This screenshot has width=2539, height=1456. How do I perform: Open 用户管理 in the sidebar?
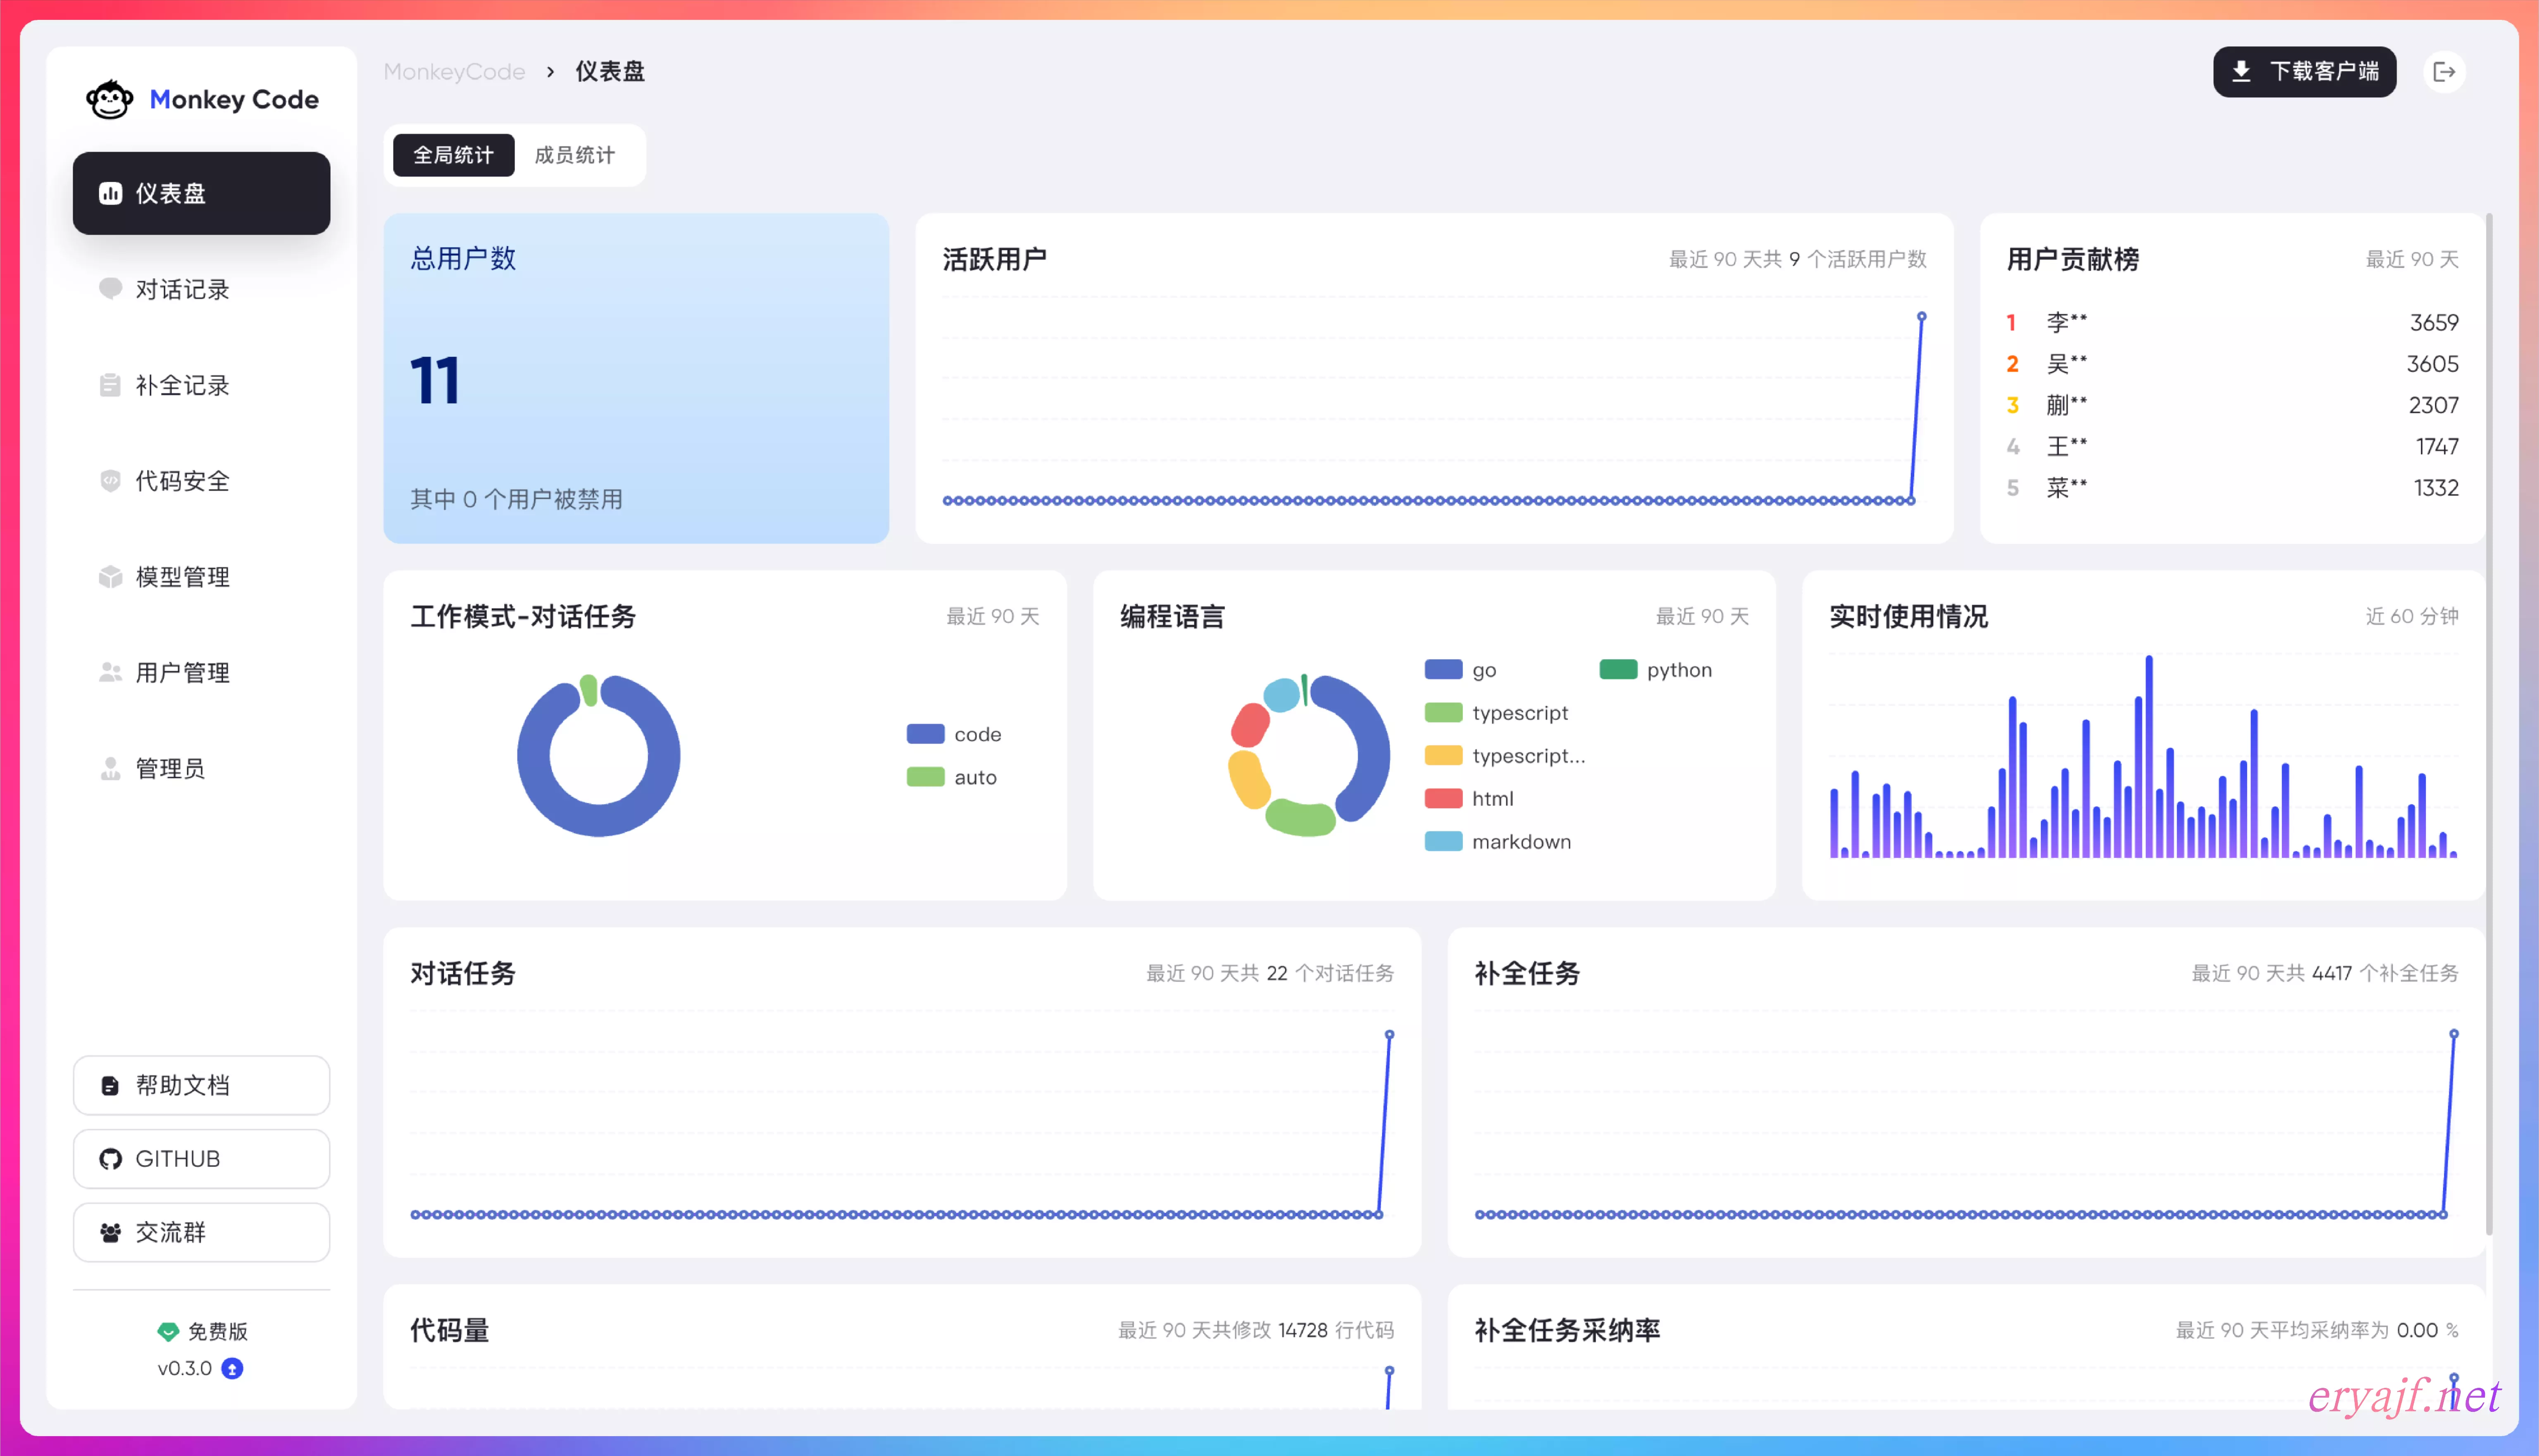pyautogui.click(x=201, y=673)
